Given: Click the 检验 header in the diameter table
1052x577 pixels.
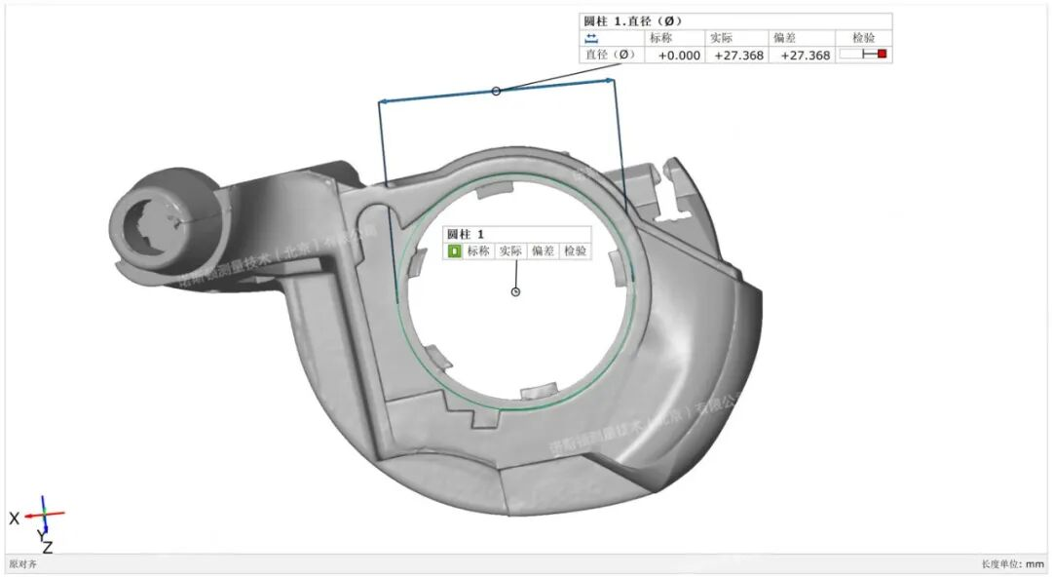Looking at the screenshot, I should click(863, 38).
